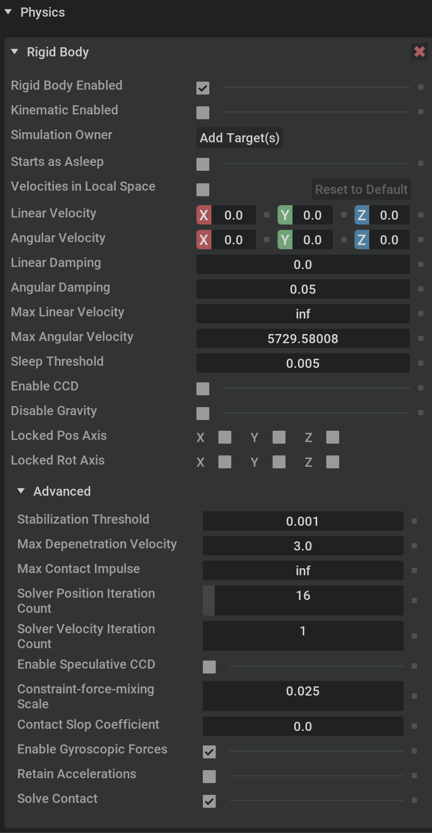This screenshot has width=432, height=833.
Task: Toggle the Disable Gravity checkbox
Action: click(203, 413)
